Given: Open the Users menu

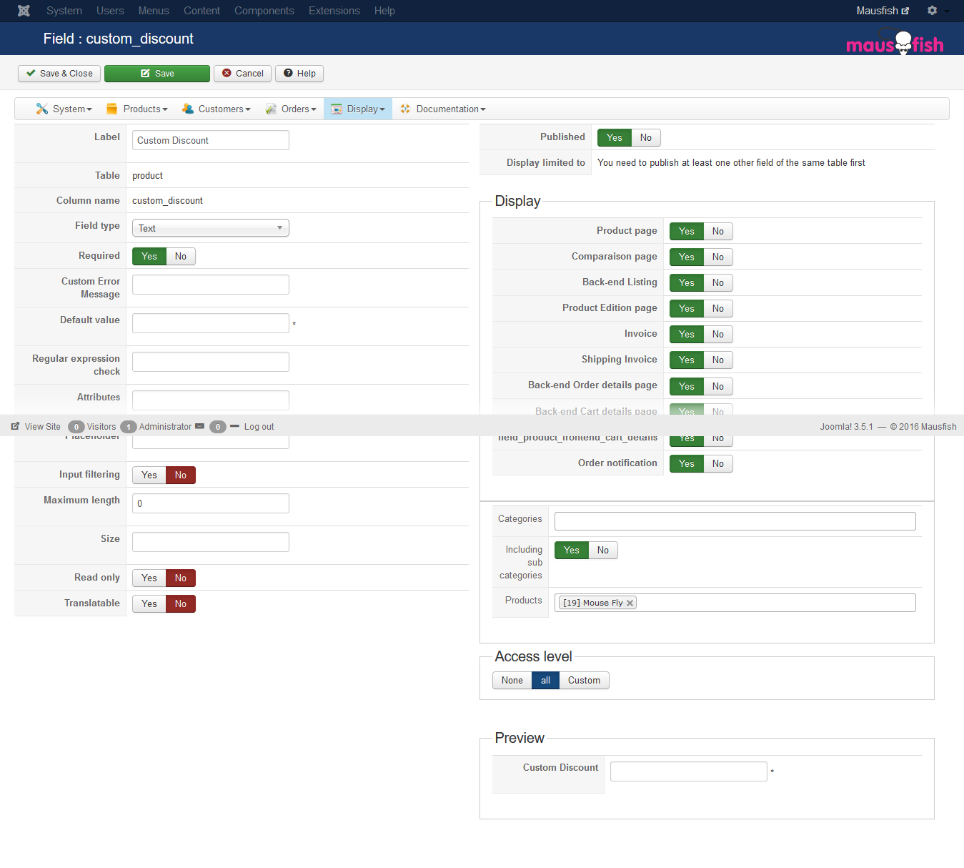Looking at the screenshot, I should [x=110, y=11].
